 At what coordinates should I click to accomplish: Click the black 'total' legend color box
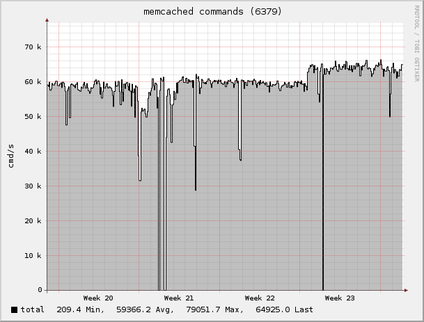14,309
